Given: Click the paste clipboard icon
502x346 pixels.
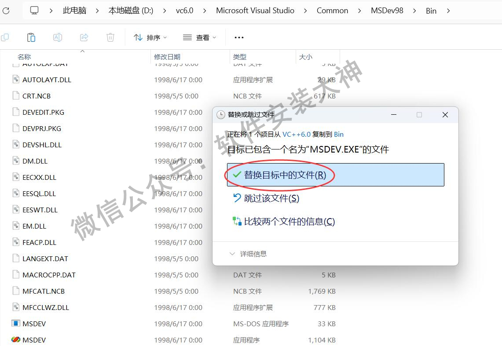Looking at the screenshot, I should coord(31,37).
